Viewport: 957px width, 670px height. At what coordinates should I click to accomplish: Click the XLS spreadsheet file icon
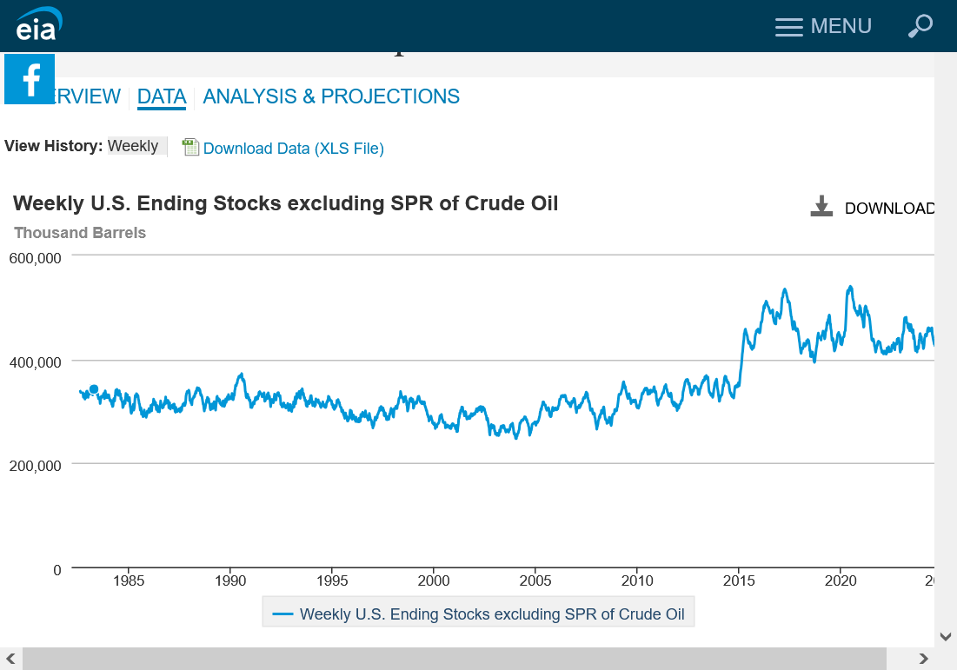190,148
